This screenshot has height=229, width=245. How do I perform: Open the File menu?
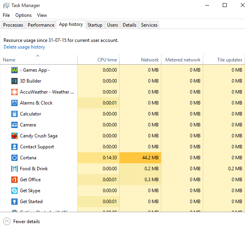(x=6, y=15)
